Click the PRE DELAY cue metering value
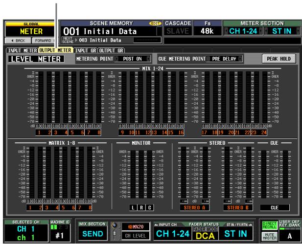The image size is (302, 244). (x=224, y=59)
